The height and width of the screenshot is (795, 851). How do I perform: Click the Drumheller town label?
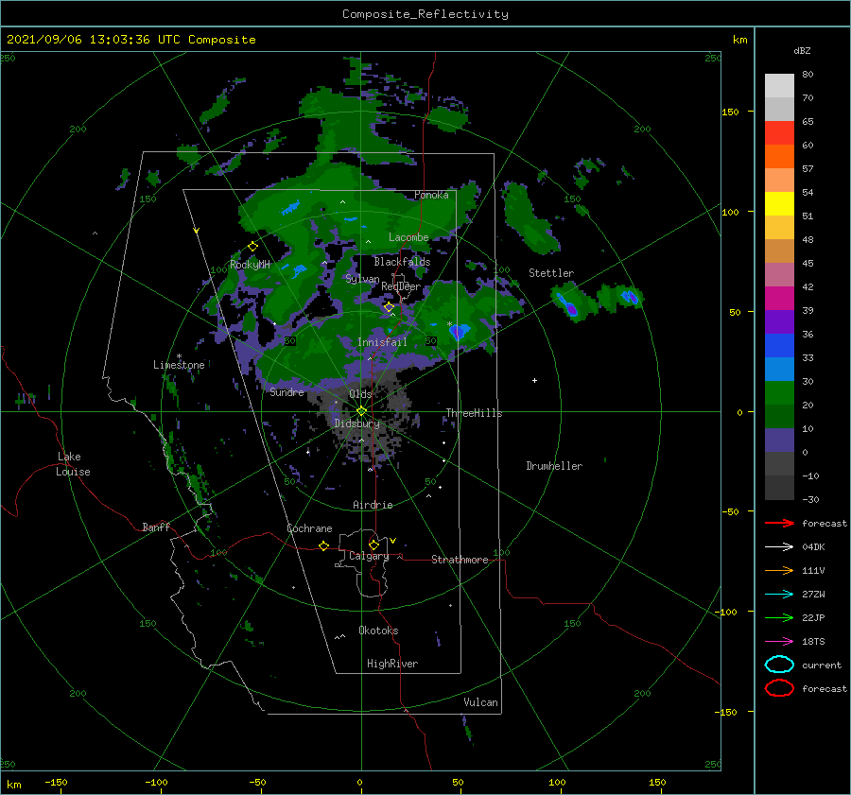coord(554,466)
